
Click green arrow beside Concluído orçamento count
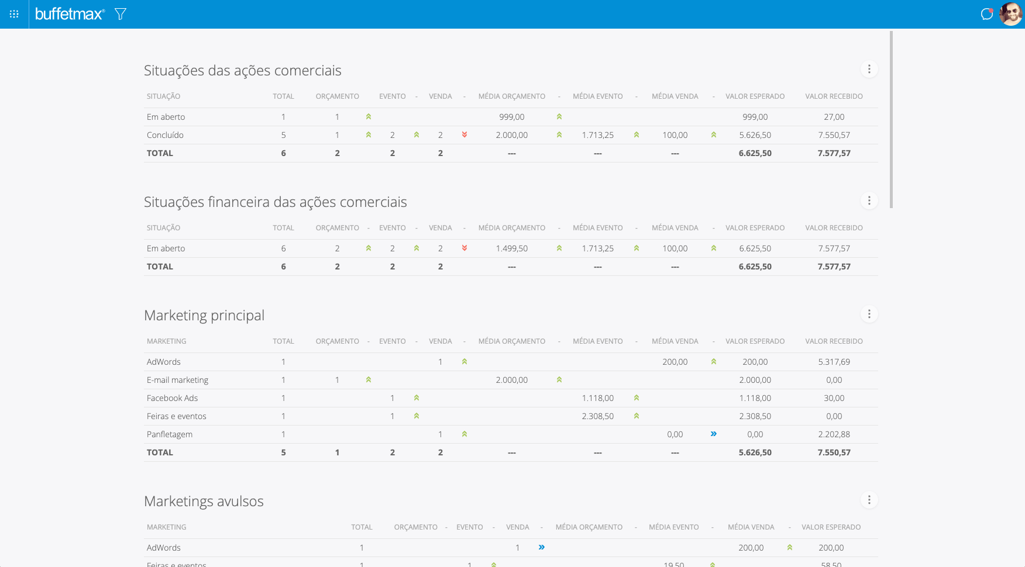tap(369, 135)
